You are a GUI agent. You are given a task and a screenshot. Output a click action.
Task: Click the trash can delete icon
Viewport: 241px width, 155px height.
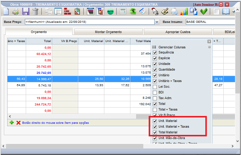[x=35, y=11]
